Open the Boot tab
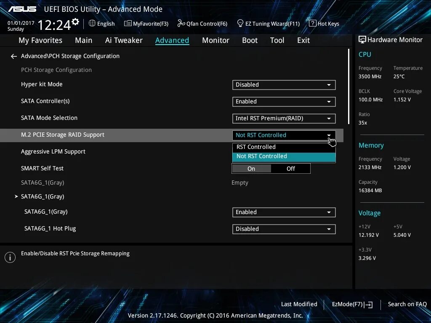The width and height of the screenshot is (431, 323). pos(250,40)
